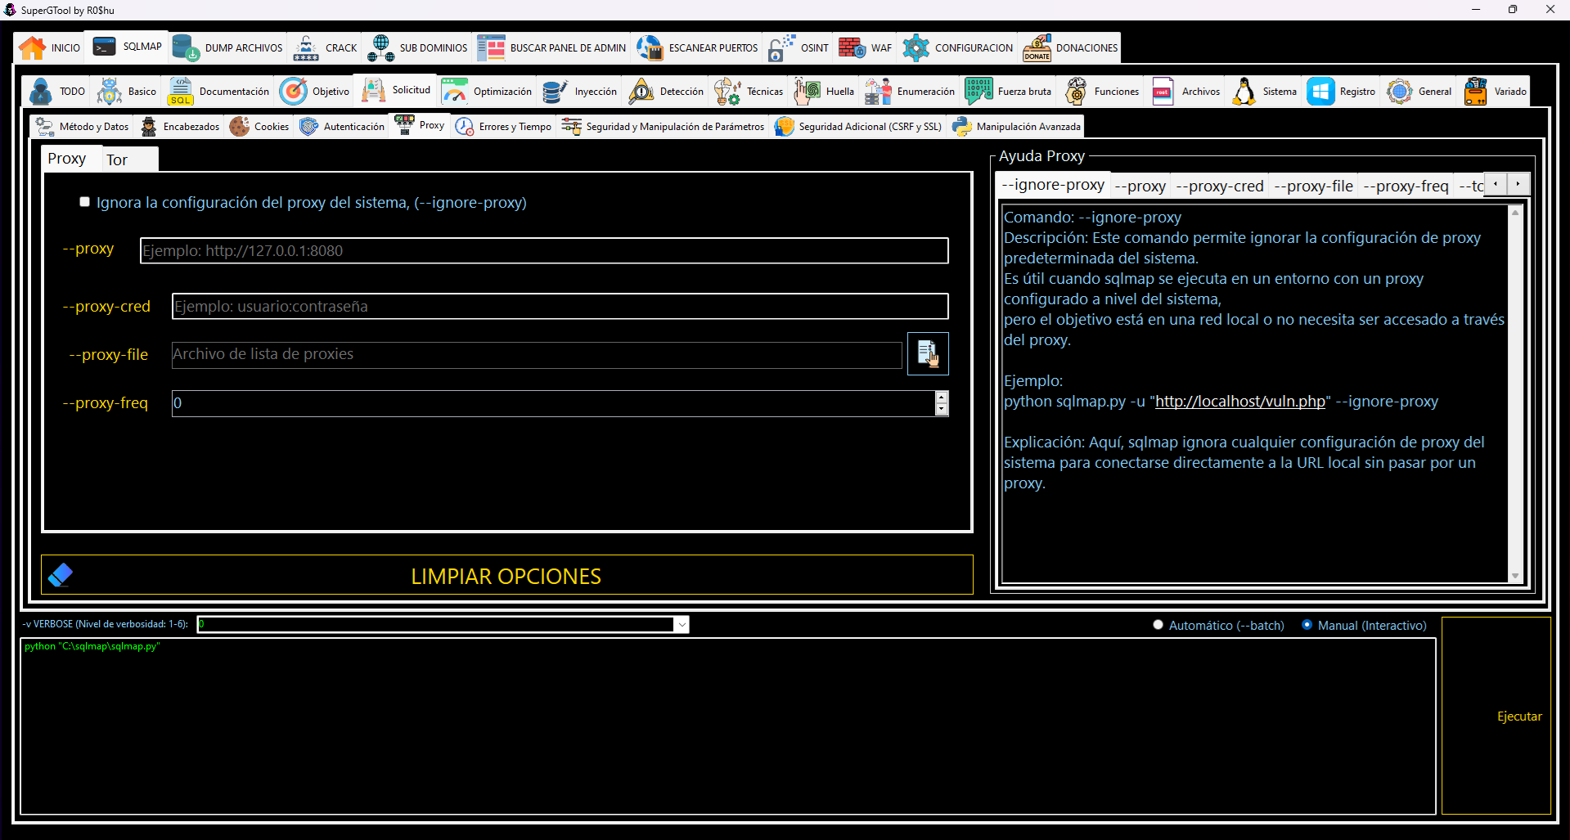Open BUSCAR PANEL DE ADMIN icon
Screen dimensions: 1570x840
pyautogui.click(x=491, y=48)
